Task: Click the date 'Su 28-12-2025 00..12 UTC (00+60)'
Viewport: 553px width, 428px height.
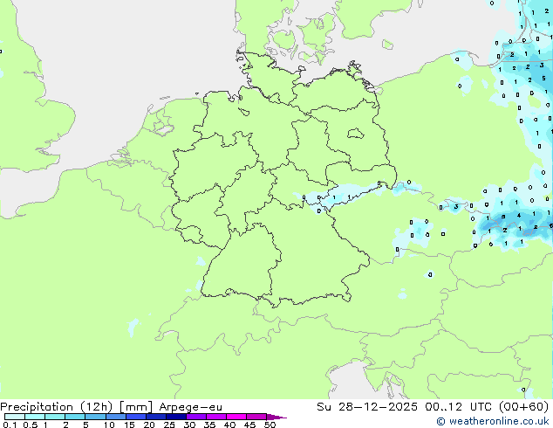Action: click(x=433, y=407)
